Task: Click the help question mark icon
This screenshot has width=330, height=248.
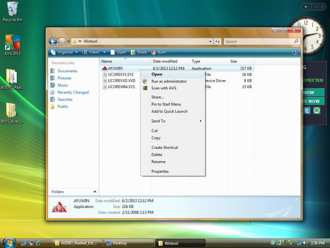Action: (x=295, y=52)
